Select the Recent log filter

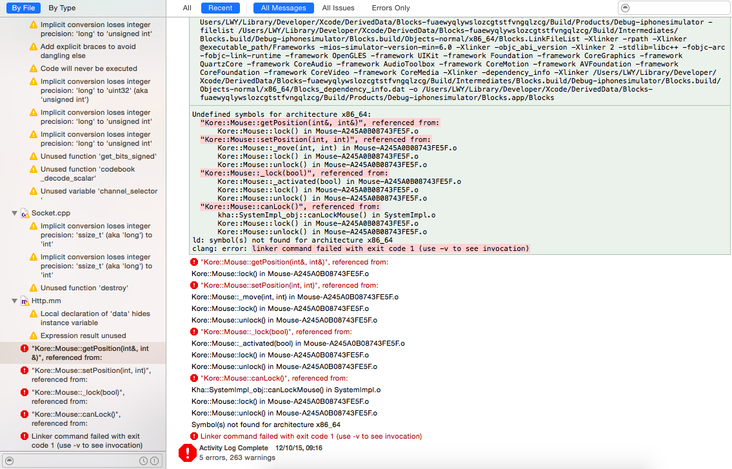(220, 8)
